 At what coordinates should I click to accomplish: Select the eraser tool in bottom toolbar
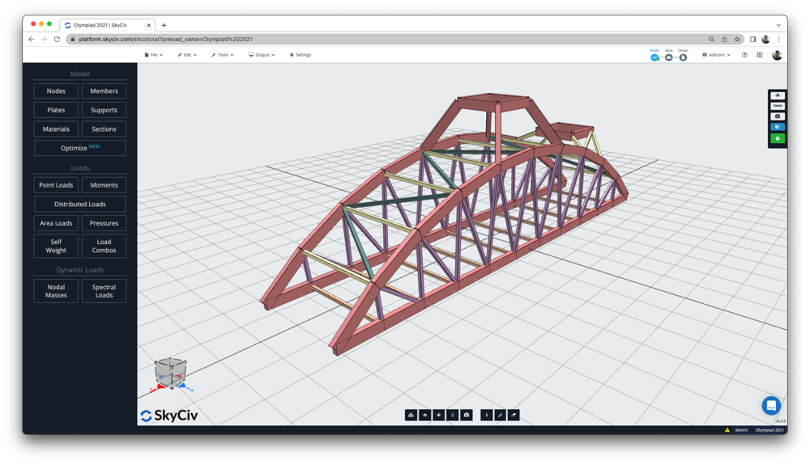[514, 415]
